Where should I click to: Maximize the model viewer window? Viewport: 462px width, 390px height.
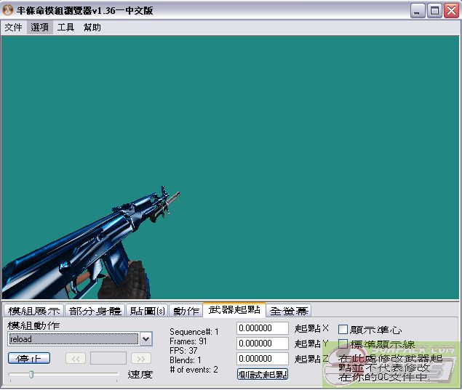434,10
